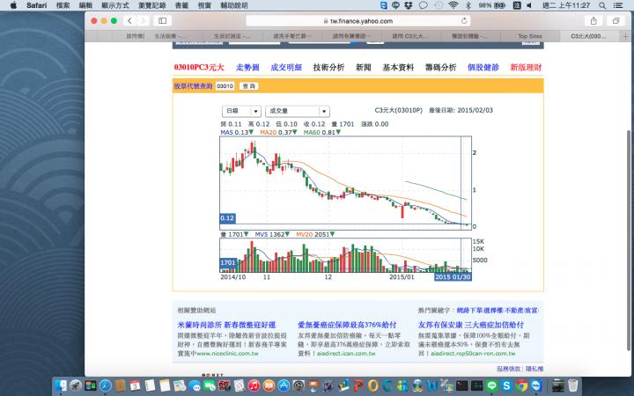Open the 瀏覽記錄 menu
This screenshot has width=634, height=396.
(x=151, y=5)
